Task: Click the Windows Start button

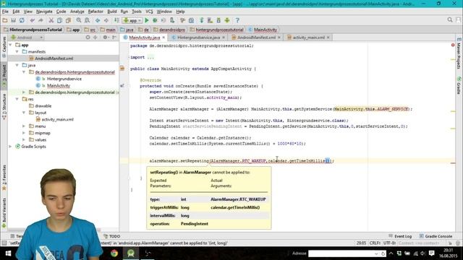Action: 8,253
